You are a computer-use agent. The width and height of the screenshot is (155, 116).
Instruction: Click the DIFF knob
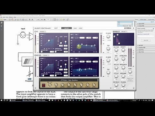116,59
